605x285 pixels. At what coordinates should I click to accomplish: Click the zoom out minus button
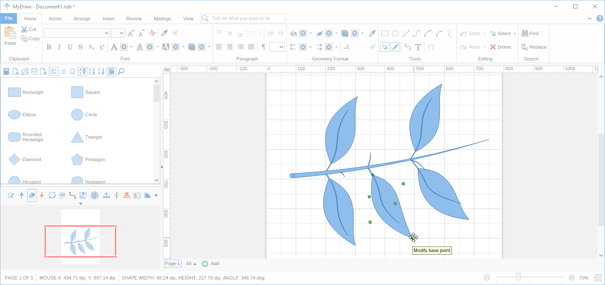487,277
